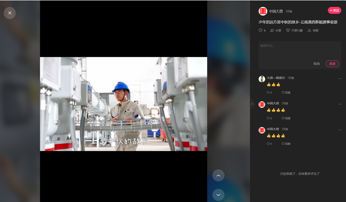This screenshot has width=346, height=202.
Task: Like the comment by 大唐—杨德辰
Action: [269, 93]
